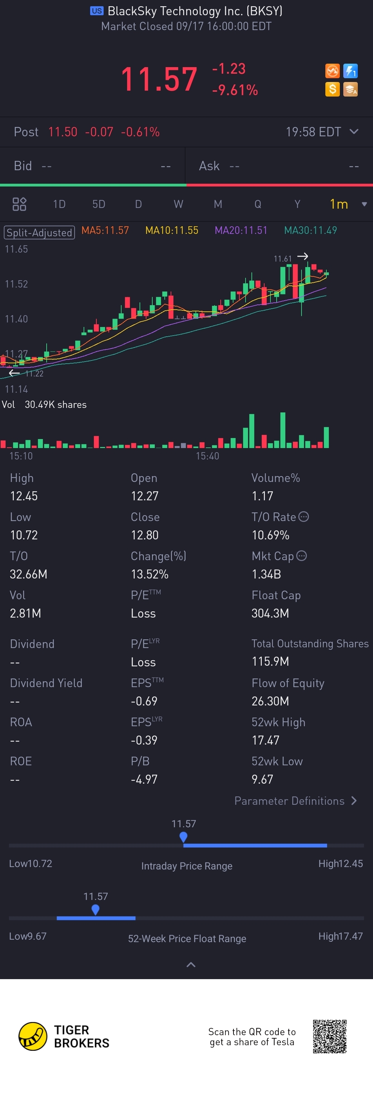Open the 1m interval dropdown arrow
This screenshot has width=373, height=1094.
pyautogui.click(x=364, y=204)
